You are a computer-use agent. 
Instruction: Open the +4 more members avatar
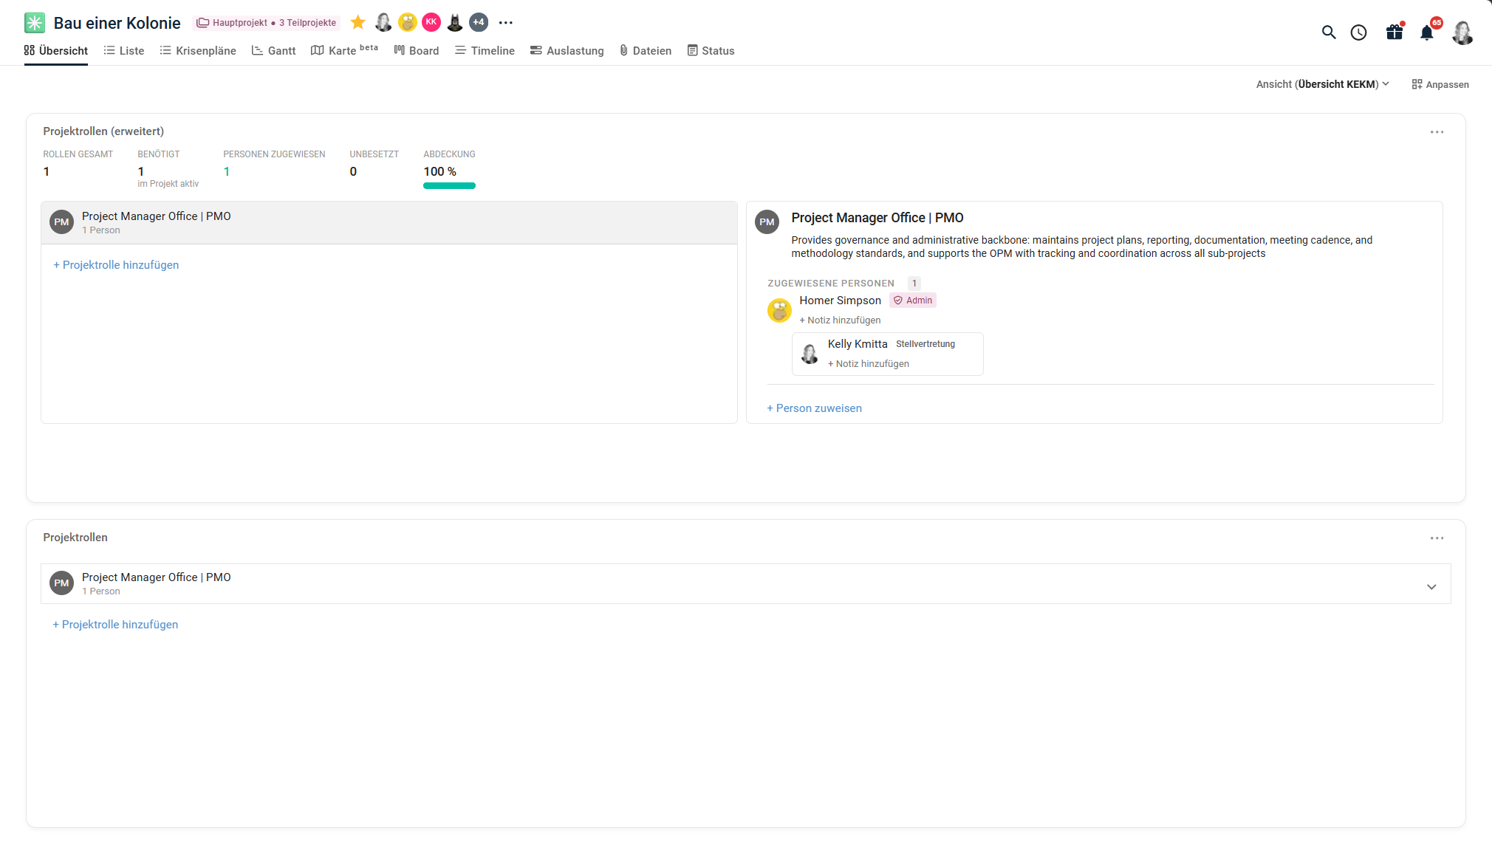coord(479,22)
